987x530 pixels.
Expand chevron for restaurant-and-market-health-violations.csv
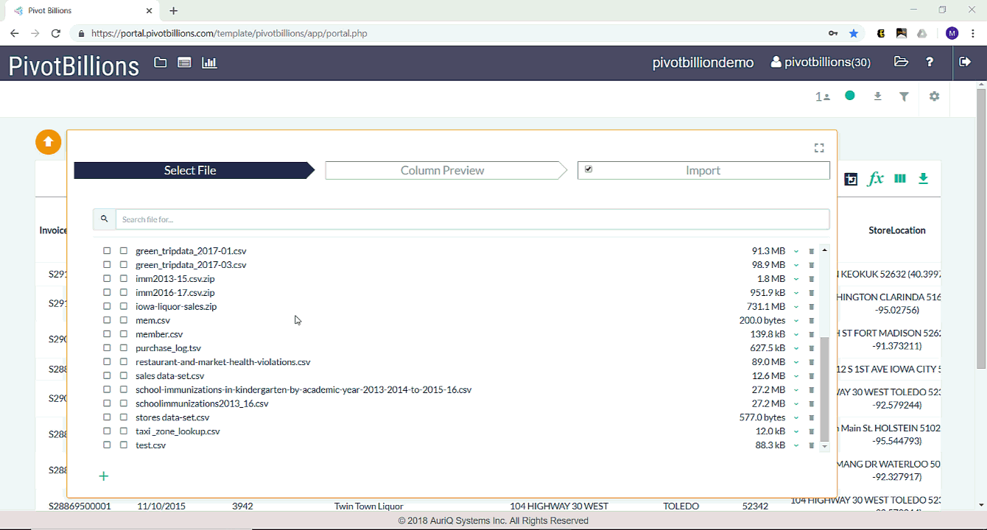click(x=796, y=362)
